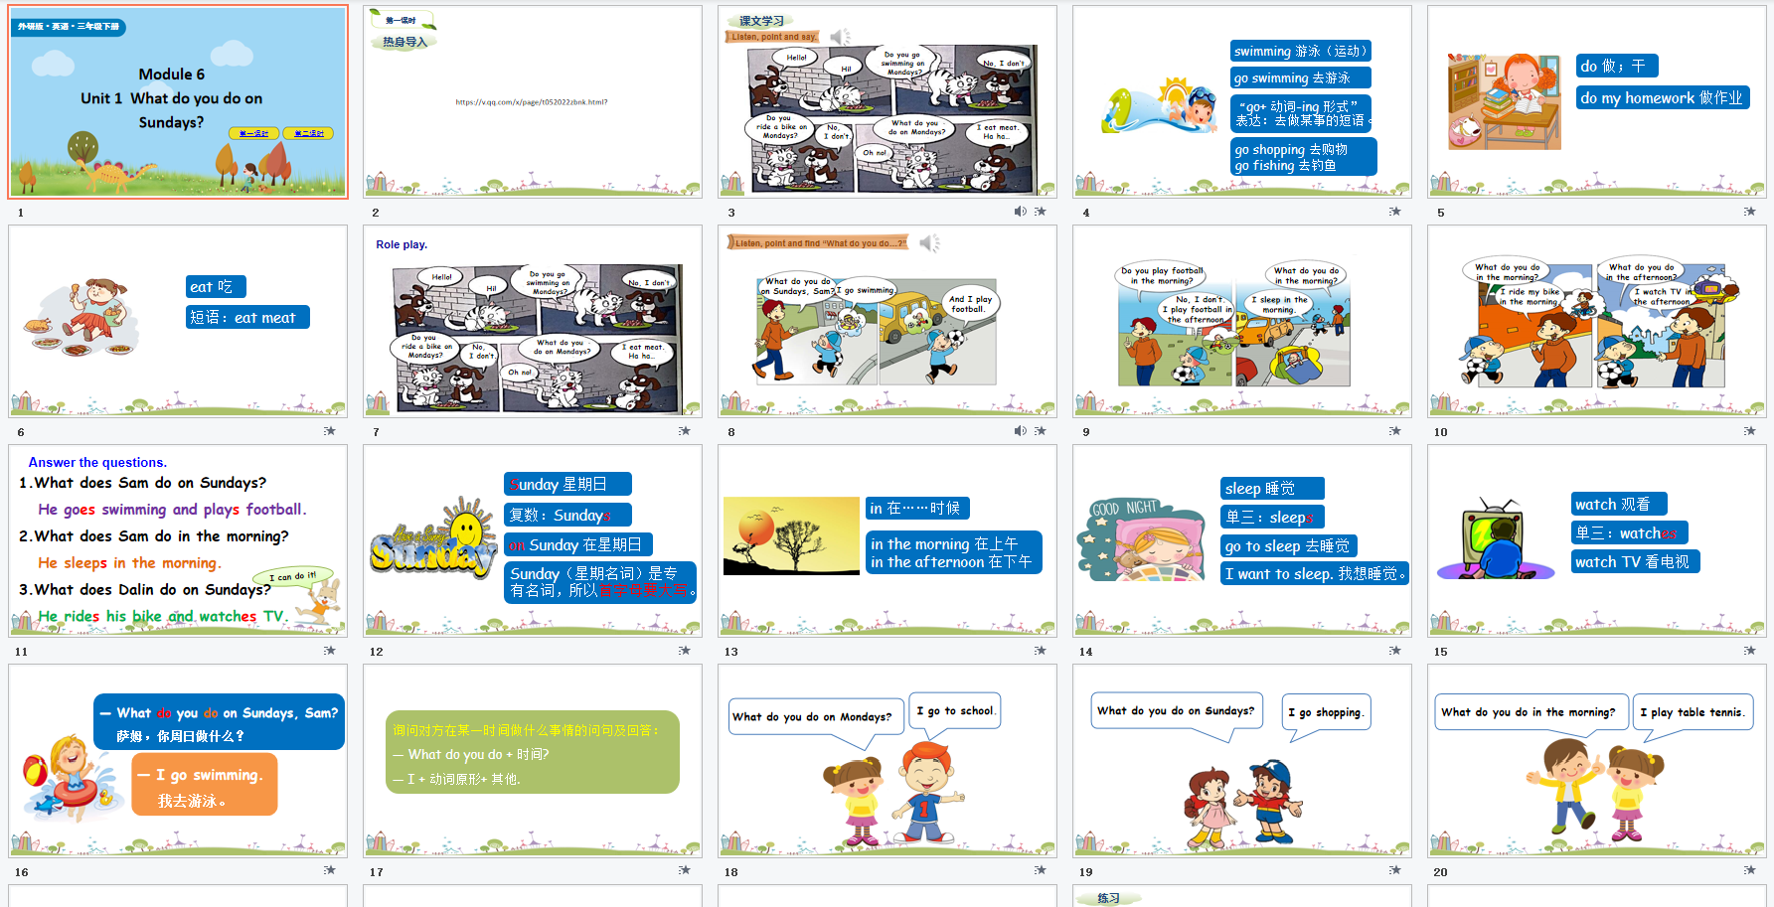Preview the animation star under slide 5
This screenshot has height=907, width=1774.
click(1750, 212)
